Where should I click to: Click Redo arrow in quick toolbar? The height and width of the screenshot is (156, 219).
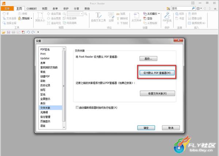pos(33,32)
